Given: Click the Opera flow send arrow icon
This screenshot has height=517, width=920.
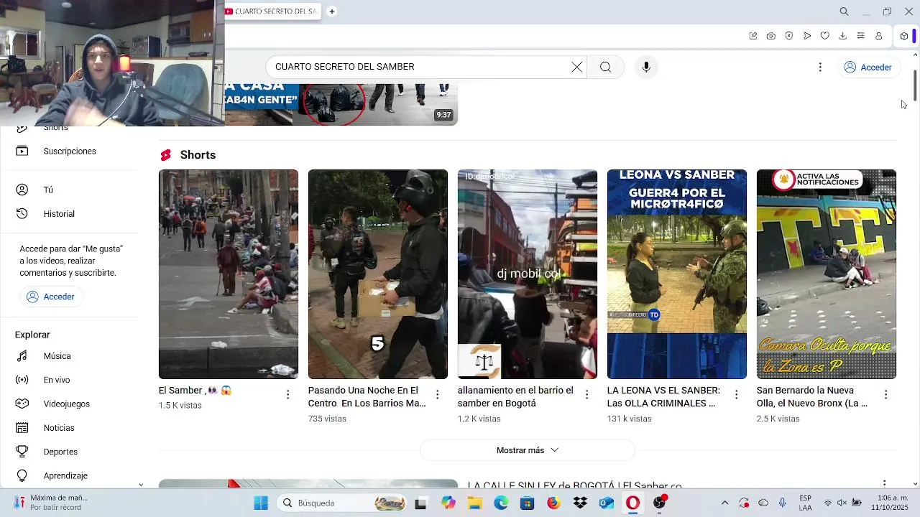Looking at the screenshot, I should coord(806,36).
